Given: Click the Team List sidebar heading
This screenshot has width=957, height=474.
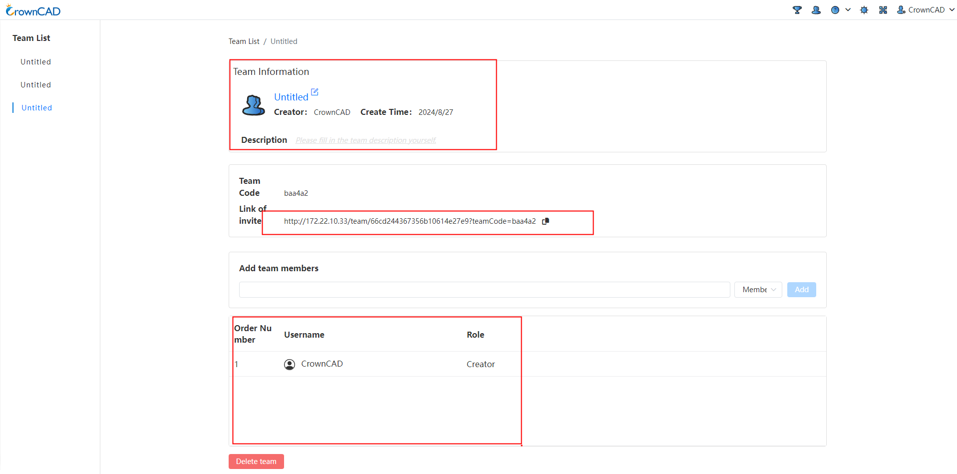Looking at the screenshot, I should (x=31, y=38).
